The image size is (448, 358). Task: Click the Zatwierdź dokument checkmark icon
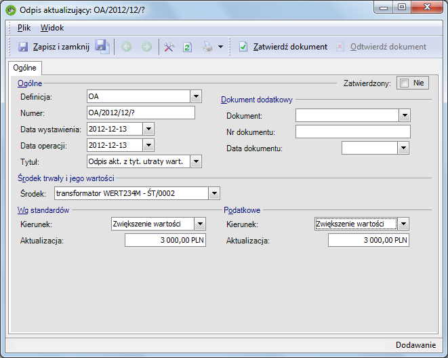(x=243, y=47)
